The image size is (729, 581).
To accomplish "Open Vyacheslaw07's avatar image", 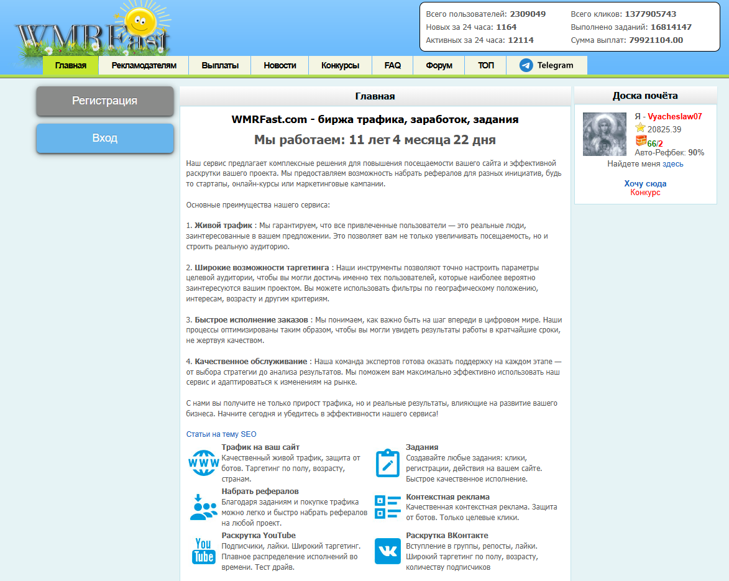I will pos(605,134).
